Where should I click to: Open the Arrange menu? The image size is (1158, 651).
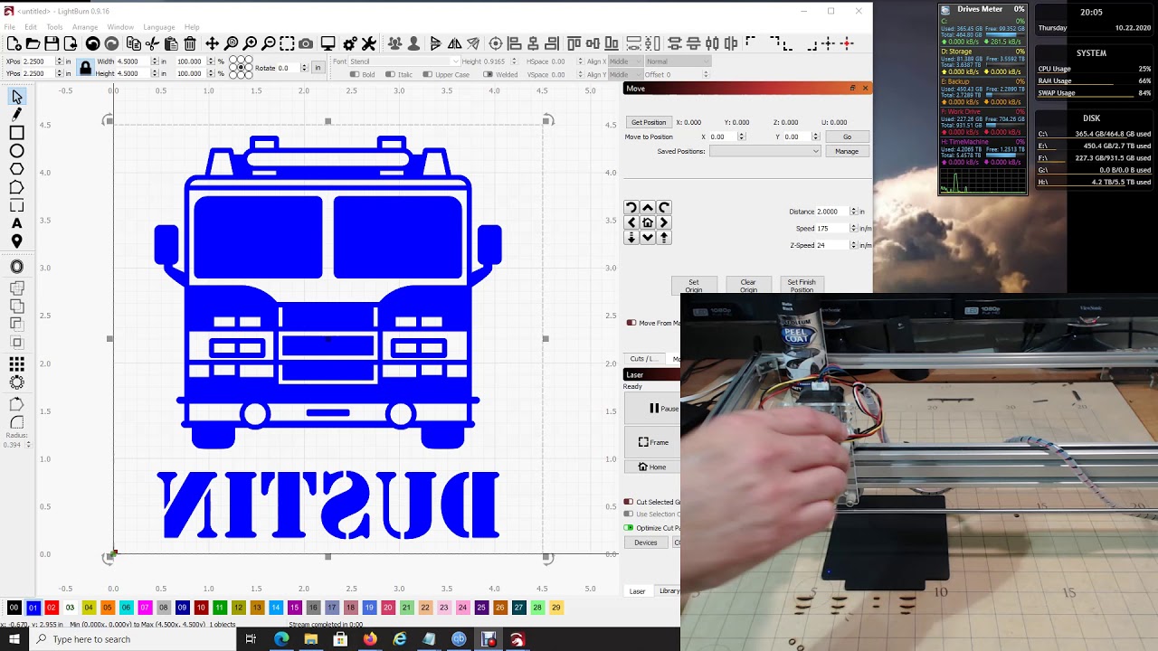click(85, 27)
